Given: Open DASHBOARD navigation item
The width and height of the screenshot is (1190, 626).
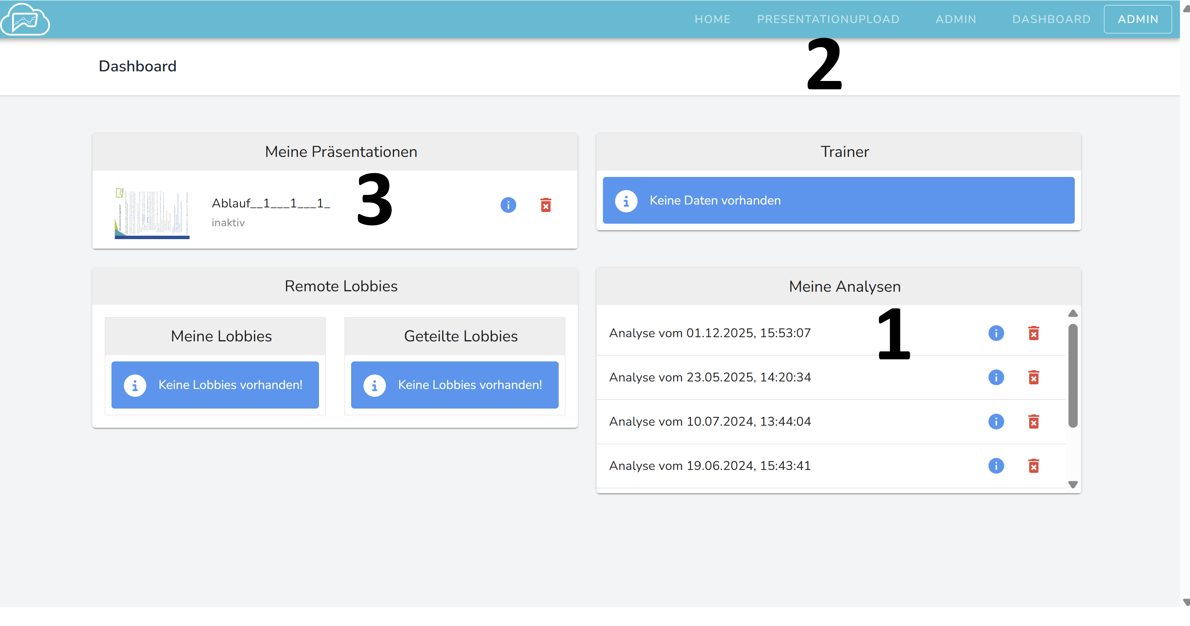Looking at the screenshot, I should click(1051, 19).
